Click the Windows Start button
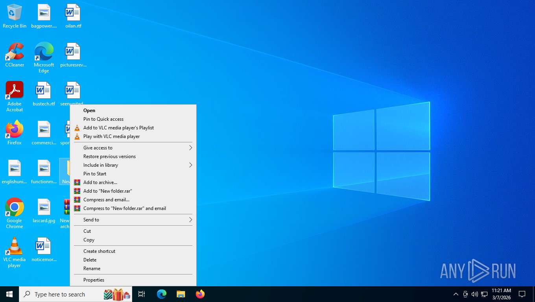Image resolution: width=535 pixels, height=302 pixels. 9,294
